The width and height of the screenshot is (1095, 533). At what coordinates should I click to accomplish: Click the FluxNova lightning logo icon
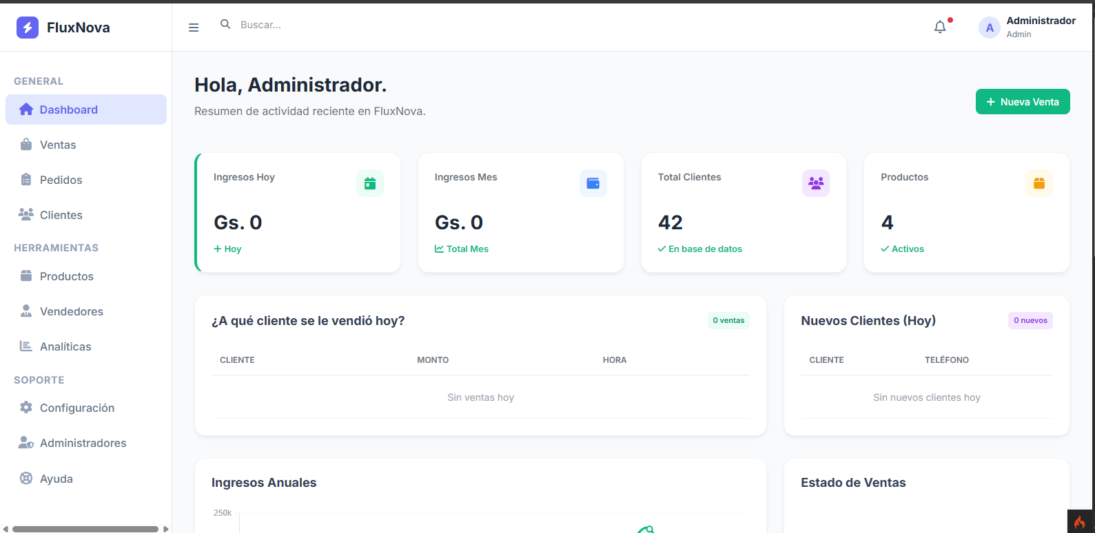pos(28,28)
